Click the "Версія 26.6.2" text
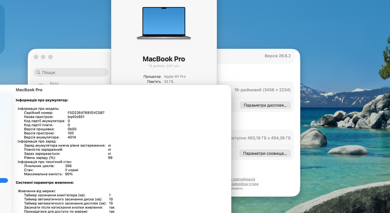 click(x=277, y=56)
